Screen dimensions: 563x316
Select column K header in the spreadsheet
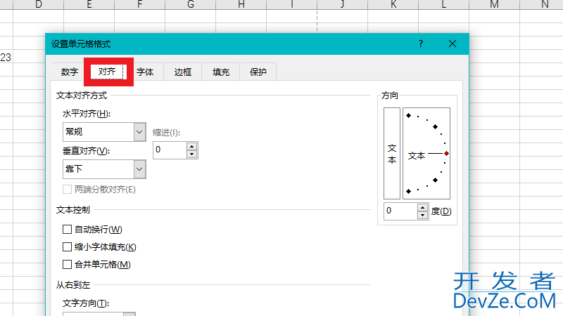tap(393, 4)
